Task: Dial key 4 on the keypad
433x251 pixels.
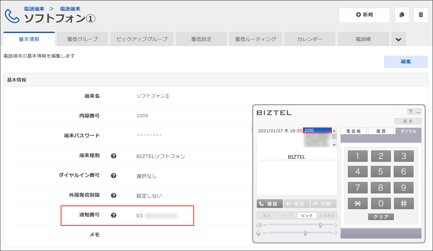Action: pyautogui.click(x=358, y=172)
